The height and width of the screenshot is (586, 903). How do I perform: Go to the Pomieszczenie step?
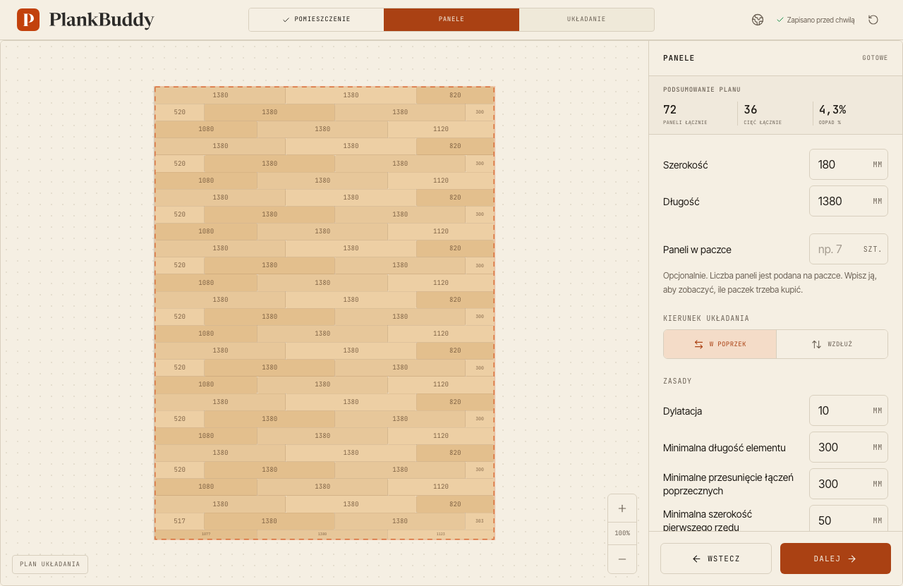point(316,20)
